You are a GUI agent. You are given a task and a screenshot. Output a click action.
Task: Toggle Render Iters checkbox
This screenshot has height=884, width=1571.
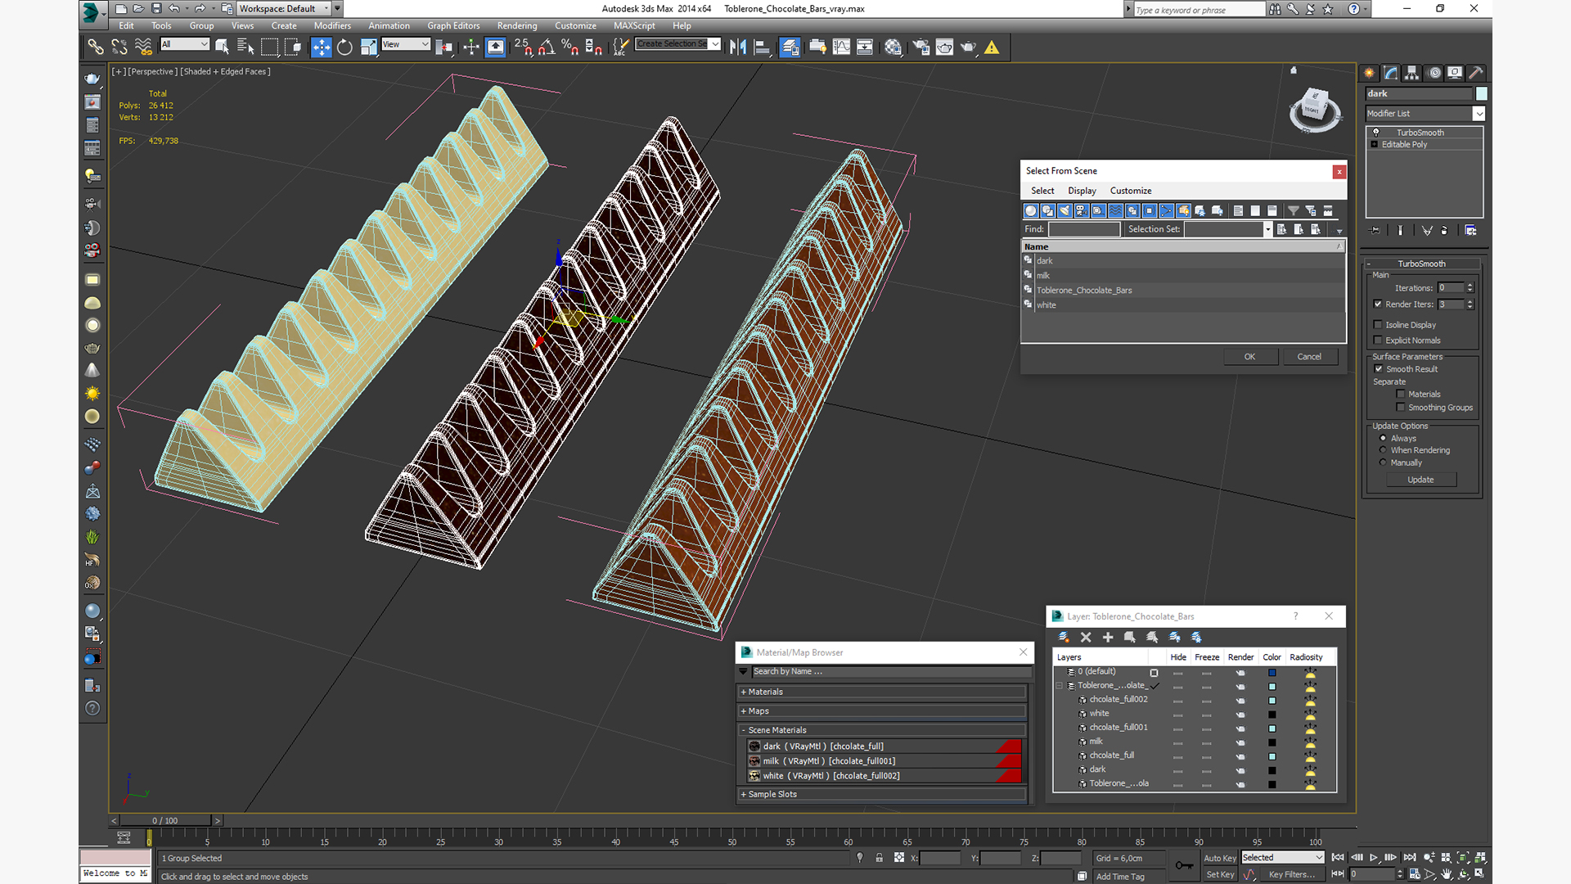[1378, 304]
